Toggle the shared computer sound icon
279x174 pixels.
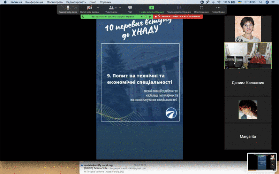142,16
